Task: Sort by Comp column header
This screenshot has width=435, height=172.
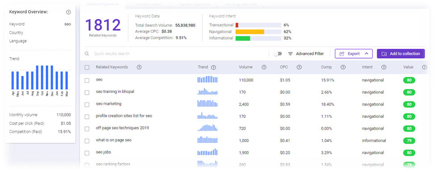Action: (x=326, y=67)
